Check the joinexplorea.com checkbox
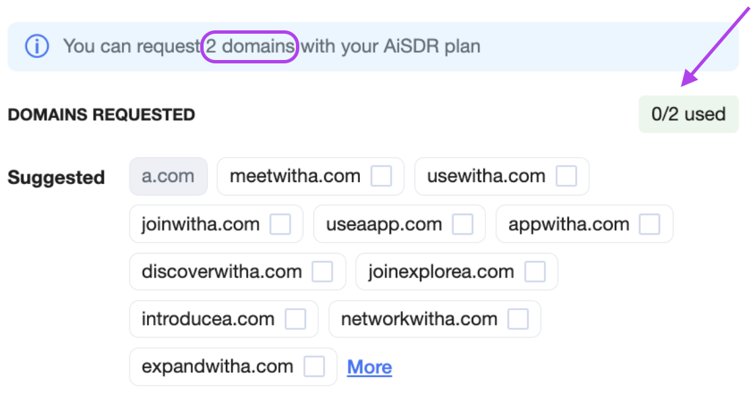 [535, 272]
